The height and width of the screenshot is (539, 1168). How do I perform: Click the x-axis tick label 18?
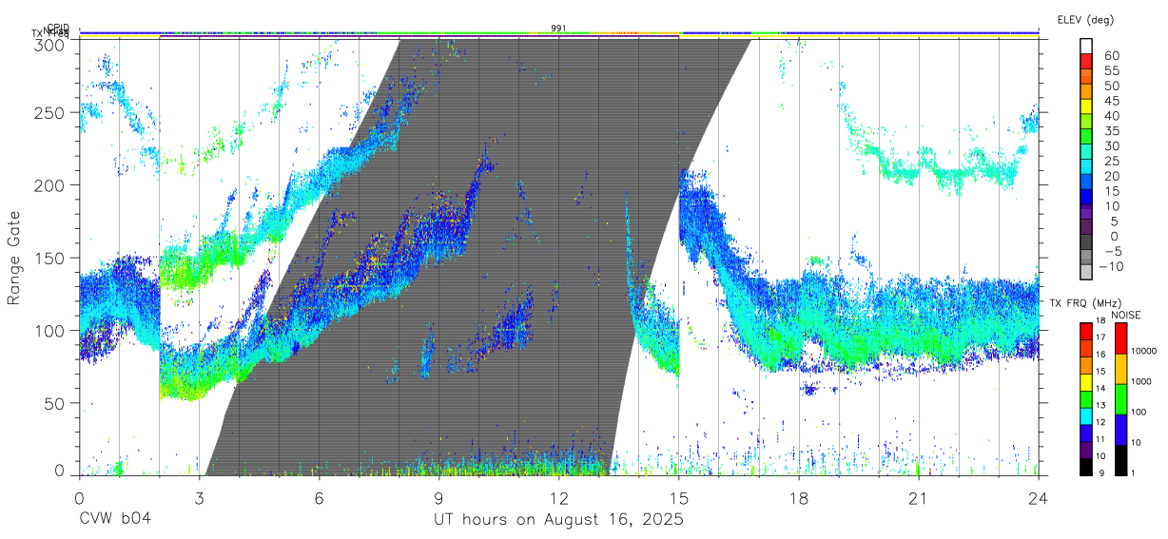[799, 498]
